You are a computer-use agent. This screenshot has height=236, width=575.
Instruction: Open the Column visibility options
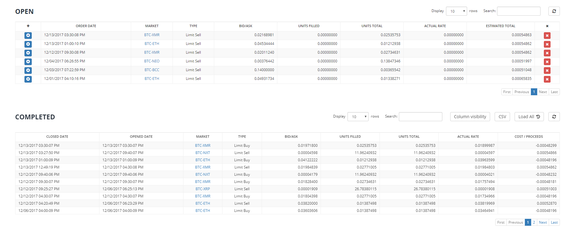coord(470,117)
